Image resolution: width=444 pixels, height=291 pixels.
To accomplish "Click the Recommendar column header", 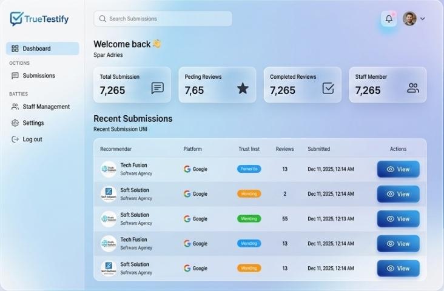I will coord(116,149).
